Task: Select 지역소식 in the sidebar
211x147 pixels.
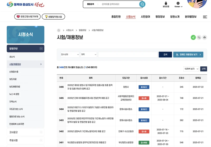Action: [25, 102]
